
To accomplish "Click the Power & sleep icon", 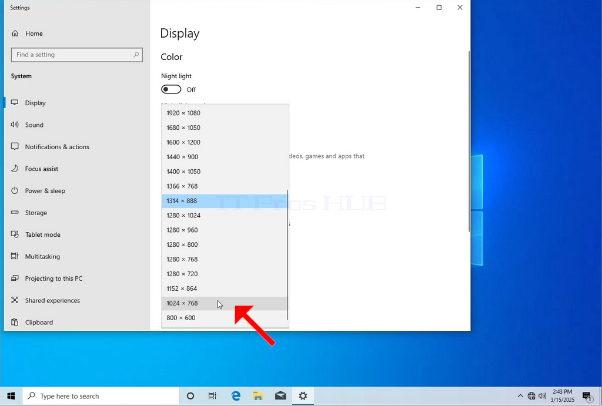I will point(15,190).
